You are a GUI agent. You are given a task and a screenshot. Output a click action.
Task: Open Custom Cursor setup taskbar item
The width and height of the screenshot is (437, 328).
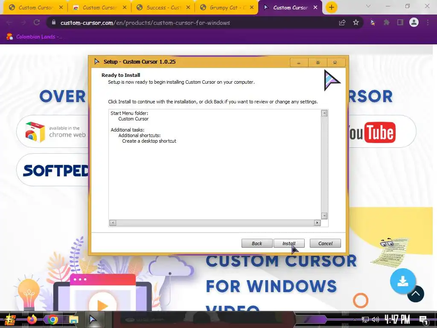pyautogui.click(x=93, y=319)
